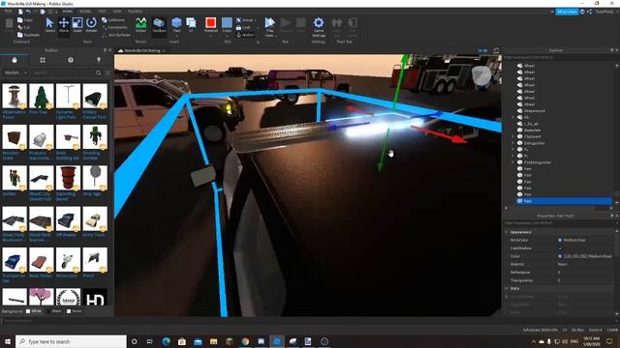
Task: Select the Baseplate item in Explorer
Action: tap(532, 130)
